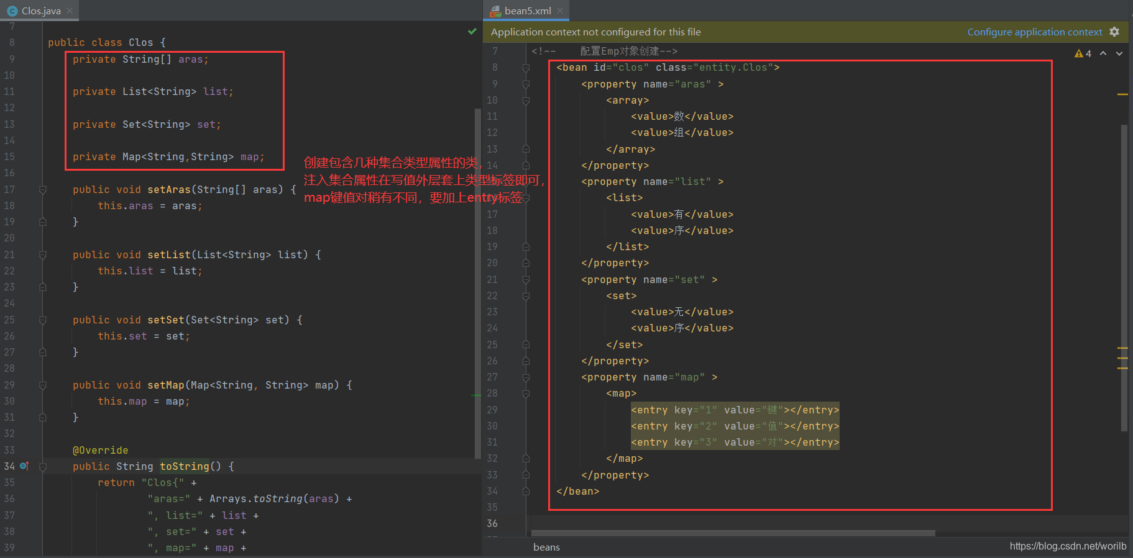Click the <value>数</value> line

pyautogui.click(x=682, y=116)
